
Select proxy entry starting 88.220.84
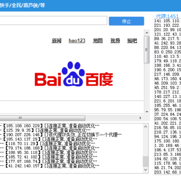pyautogui.click(x=167, y=48)
